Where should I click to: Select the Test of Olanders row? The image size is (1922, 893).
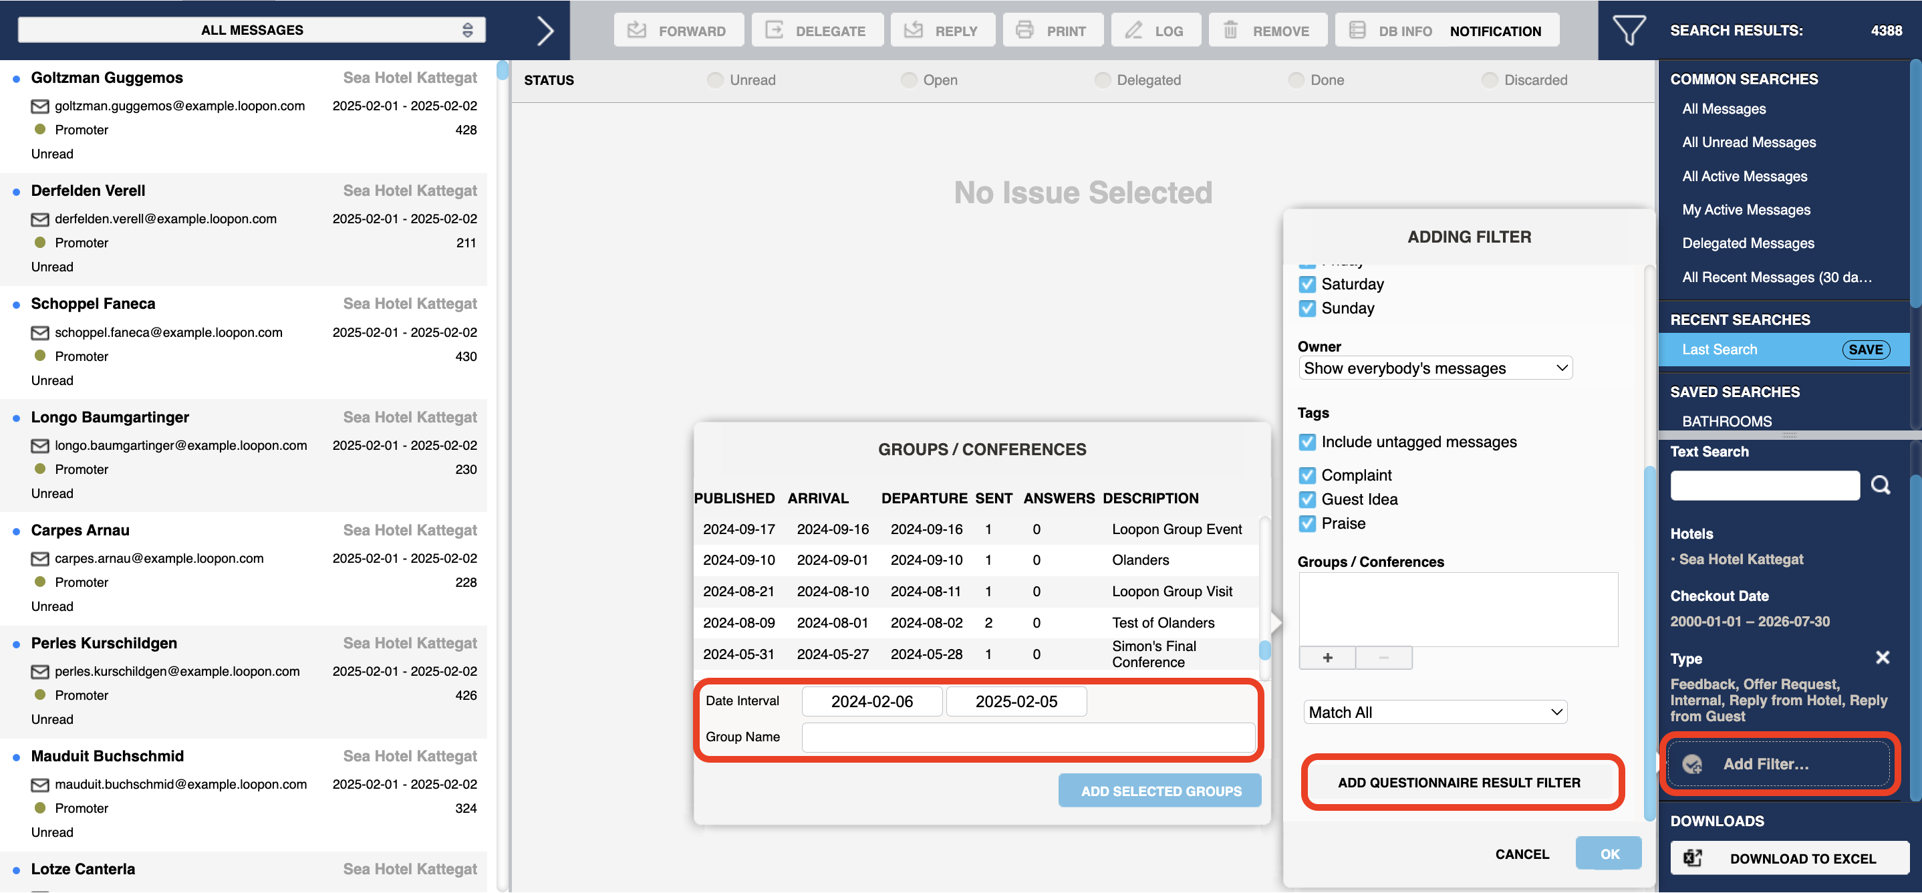976,623
